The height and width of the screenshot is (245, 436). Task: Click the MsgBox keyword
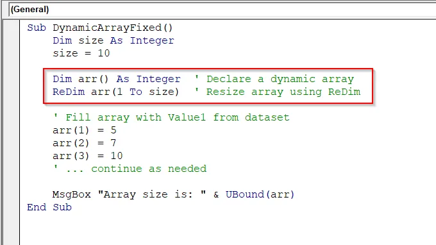click(x=72, y=194)
